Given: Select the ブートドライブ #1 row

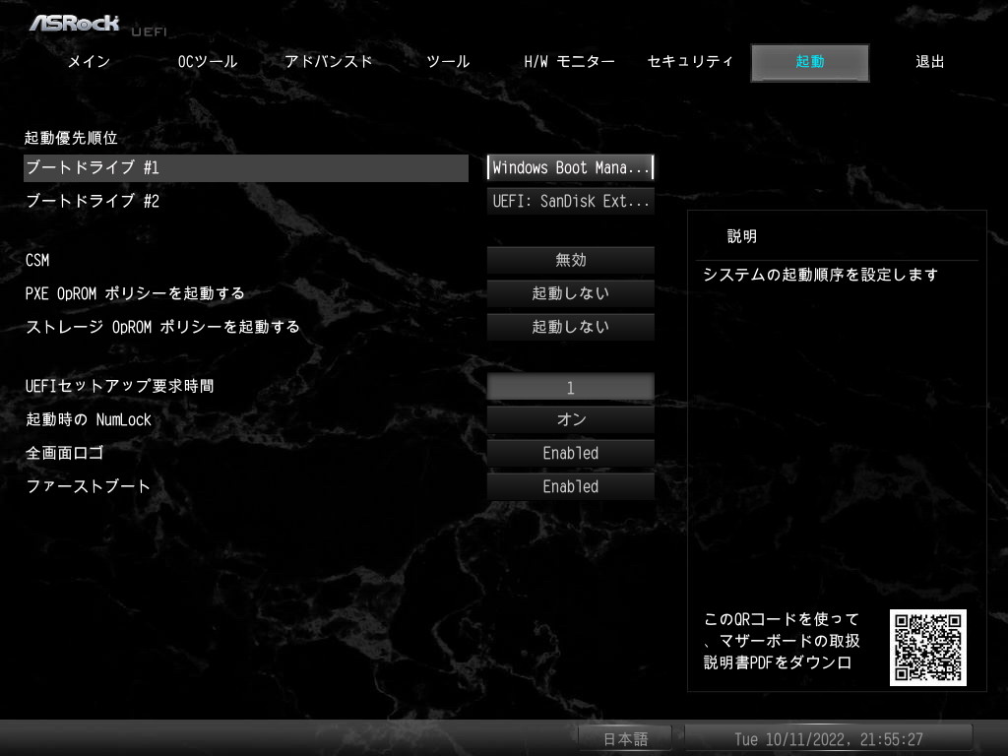Looking at the screenshot, I should point(245,167).
